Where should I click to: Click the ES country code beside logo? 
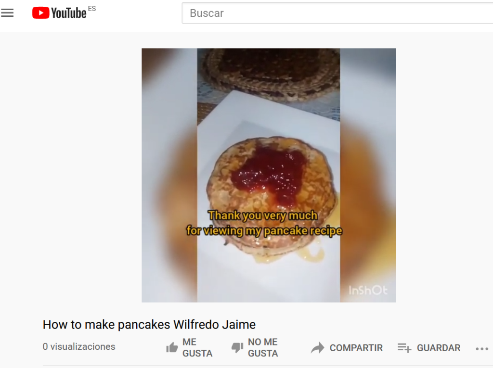(x=92, y=9)
